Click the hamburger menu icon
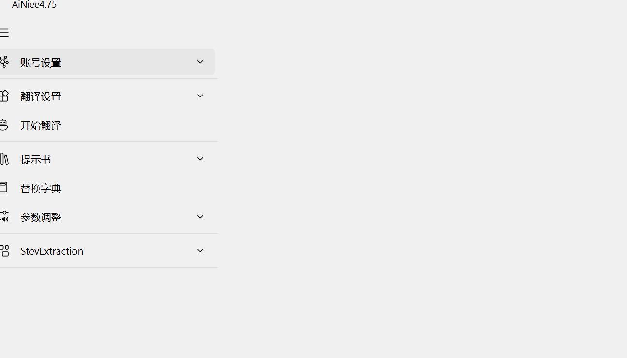 pos(4,33)
